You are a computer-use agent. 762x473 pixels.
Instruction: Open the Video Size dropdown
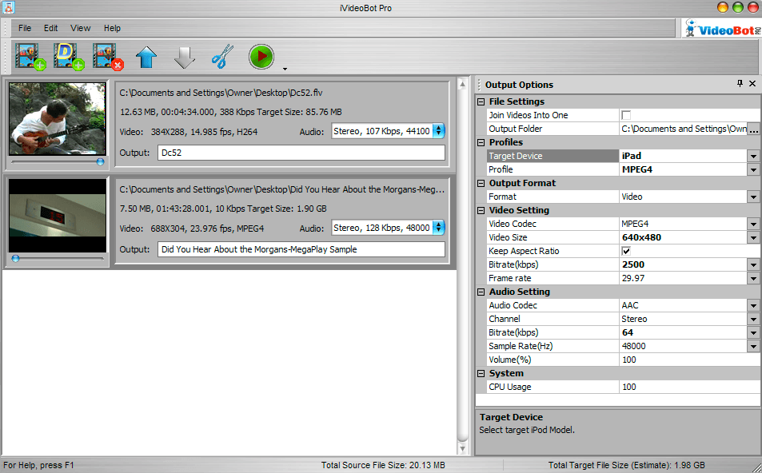(x=752, y=236)
